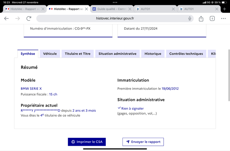Close the first HistoVec tab
This screenshot has height=151, width=230.
[43, 9]
